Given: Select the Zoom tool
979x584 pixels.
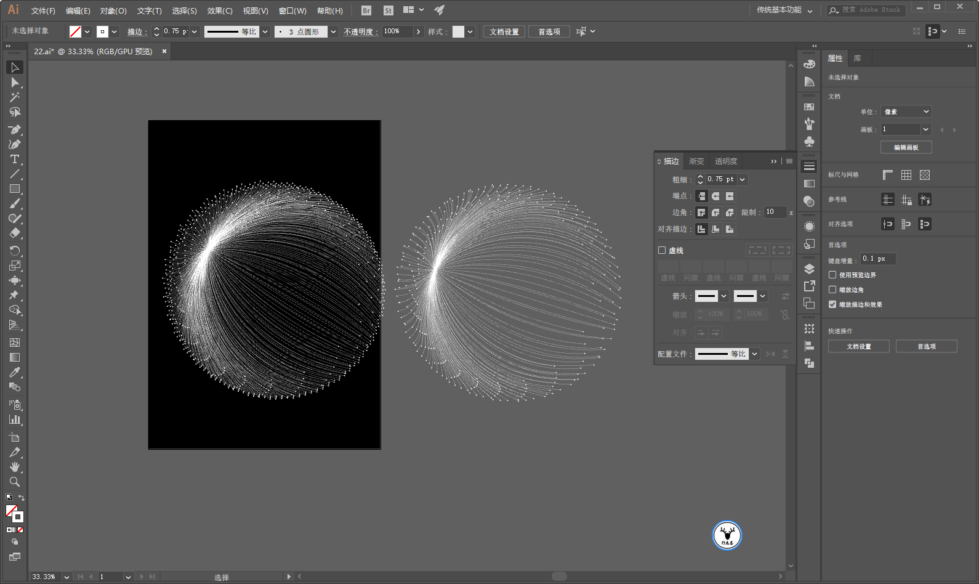Looking at the screenshot, I should coord(15,482).
